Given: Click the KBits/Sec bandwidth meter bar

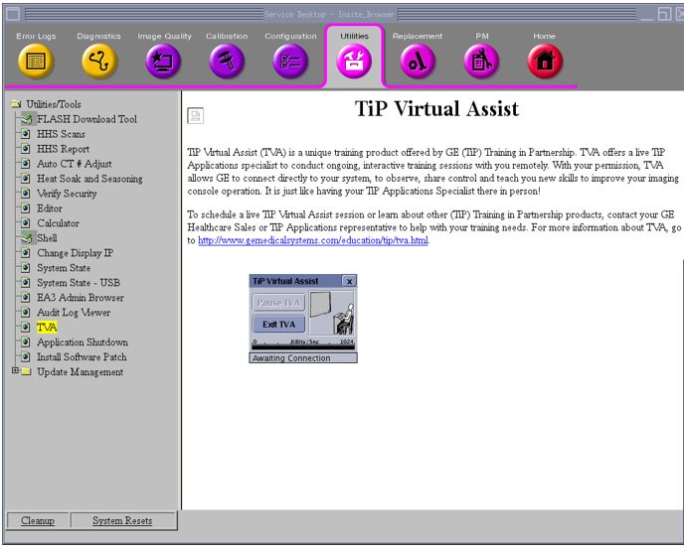Looking at the screenshot, I should 302,346.
